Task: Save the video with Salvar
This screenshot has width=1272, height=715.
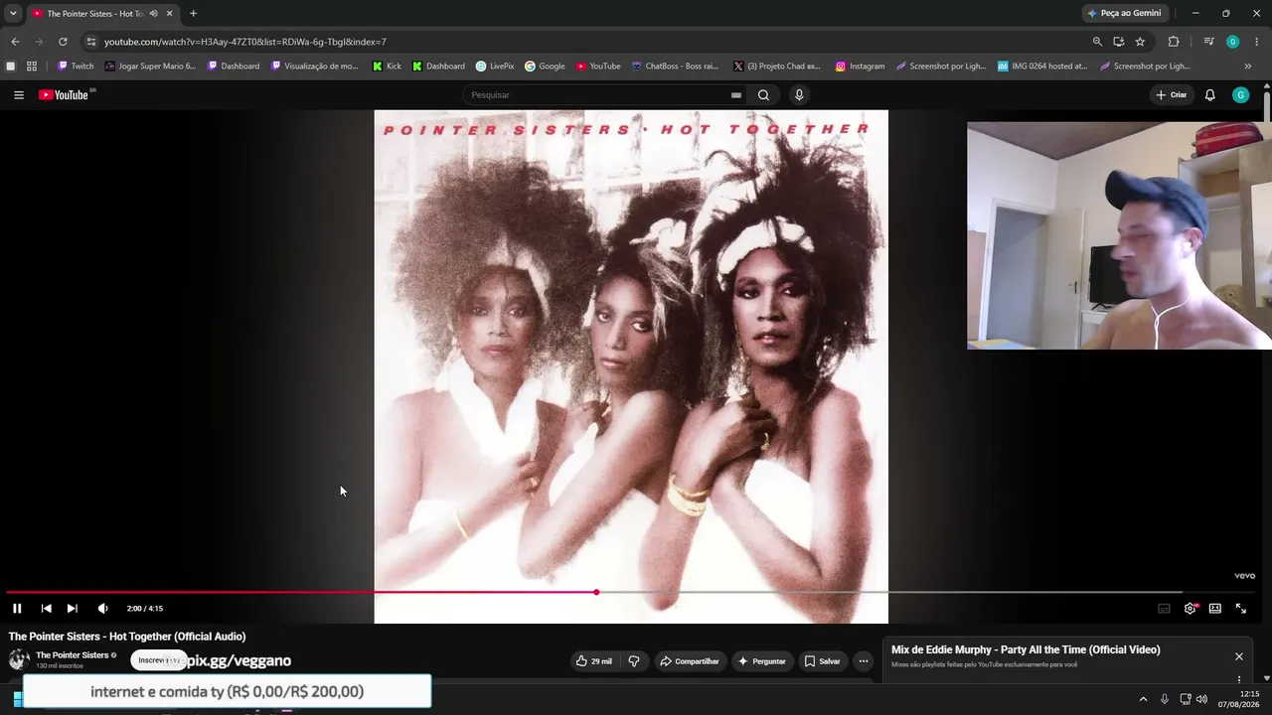Action: click(822, 661)
